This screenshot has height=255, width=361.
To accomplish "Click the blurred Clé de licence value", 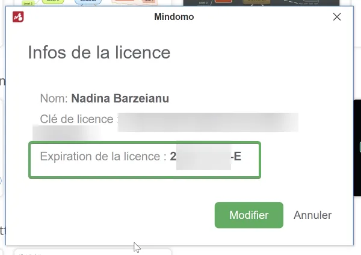I will click(x=208, y=120).
